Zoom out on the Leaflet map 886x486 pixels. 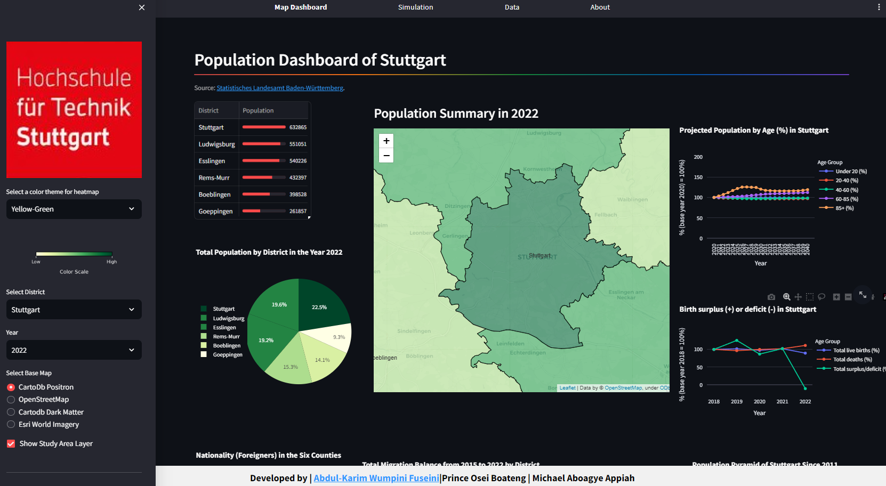coord(386,156)
